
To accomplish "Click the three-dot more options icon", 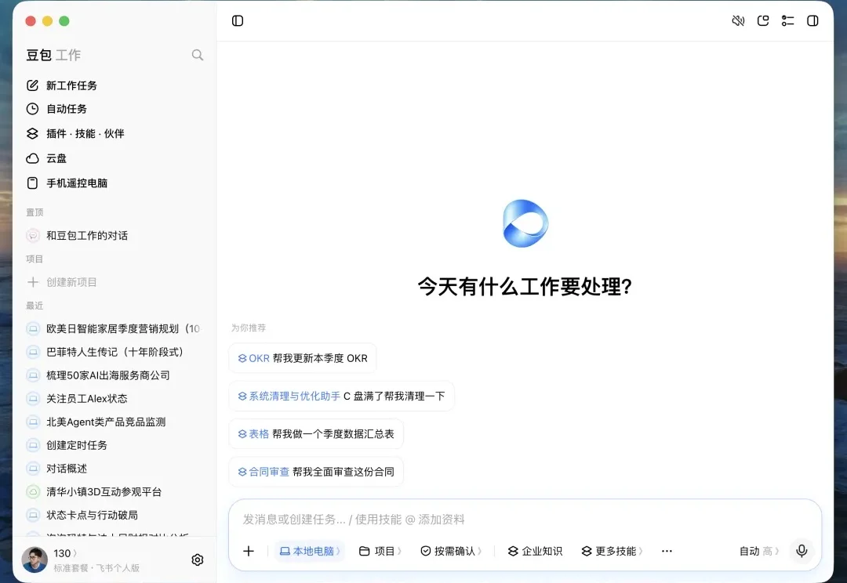I will (x=667, y=551).
